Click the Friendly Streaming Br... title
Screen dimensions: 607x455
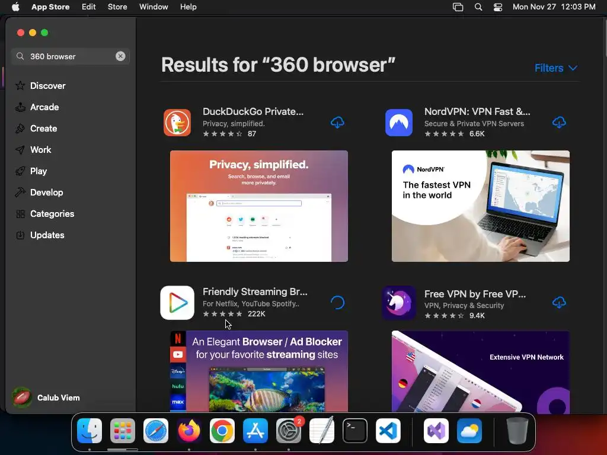point(255,291)
